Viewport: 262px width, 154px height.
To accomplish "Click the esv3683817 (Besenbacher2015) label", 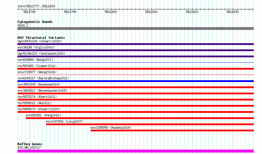I will point(42,91).
